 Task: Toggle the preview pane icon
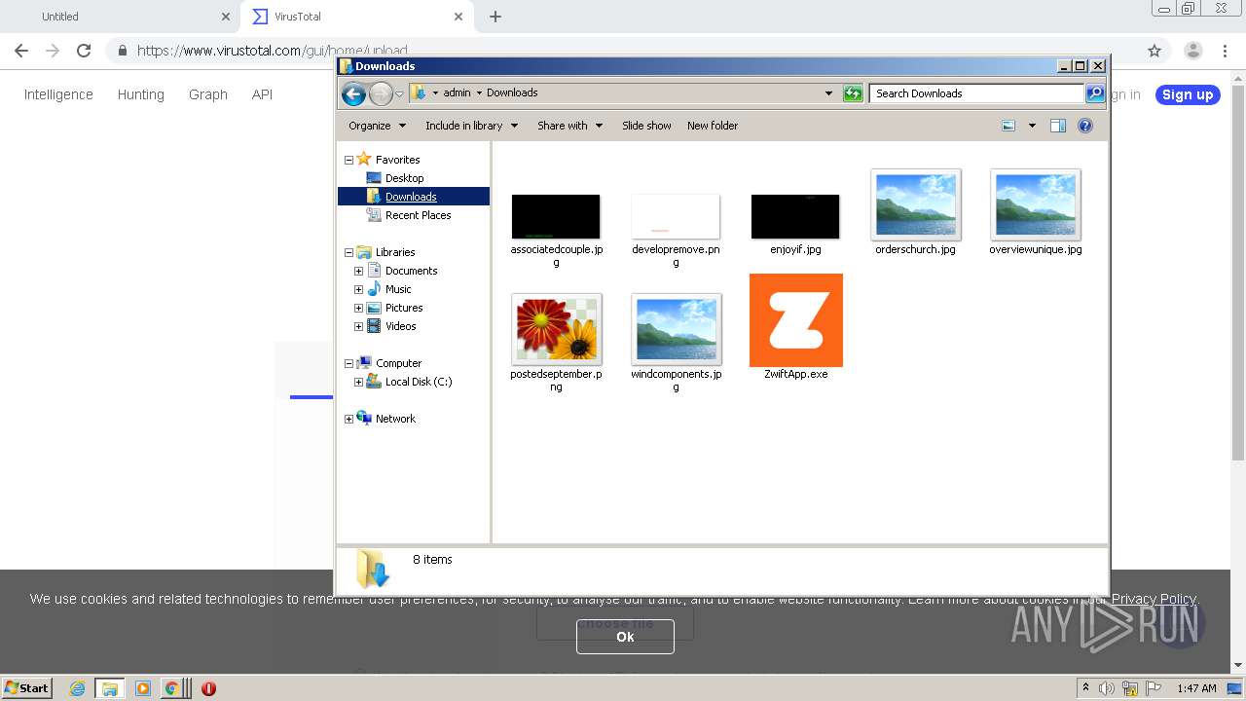tap(1058, 126)
